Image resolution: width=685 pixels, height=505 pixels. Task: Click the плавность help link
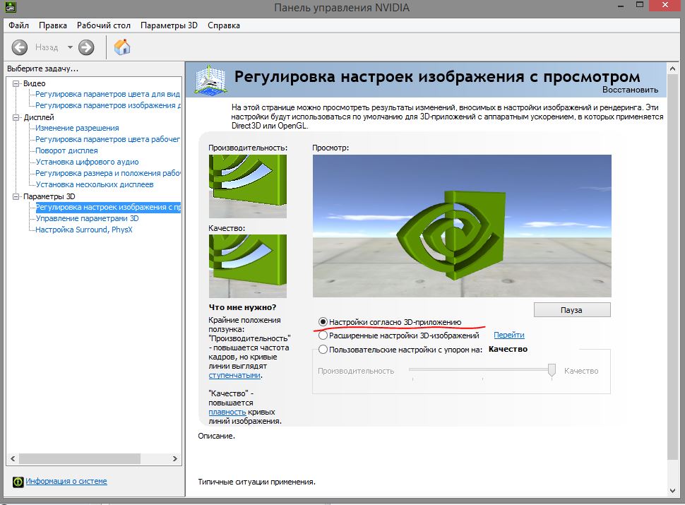(227, 412)
